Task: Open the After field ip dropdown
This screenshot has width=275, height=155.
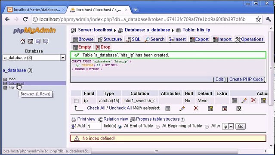Action: point(228,127)
